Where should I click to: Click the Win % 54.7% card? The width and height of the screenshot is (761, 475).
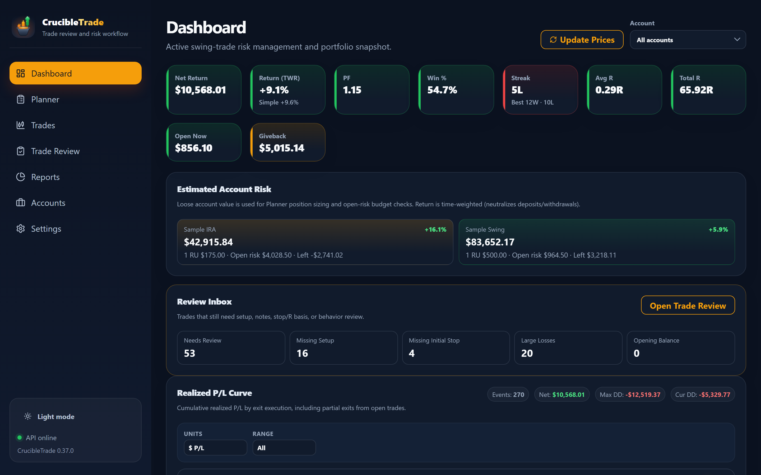(x=456, y=89)
